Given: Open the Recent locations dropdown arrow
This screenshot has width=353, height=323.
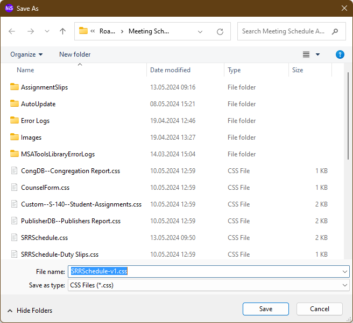Looking at the screenshot, I should [x=46, y=32].
